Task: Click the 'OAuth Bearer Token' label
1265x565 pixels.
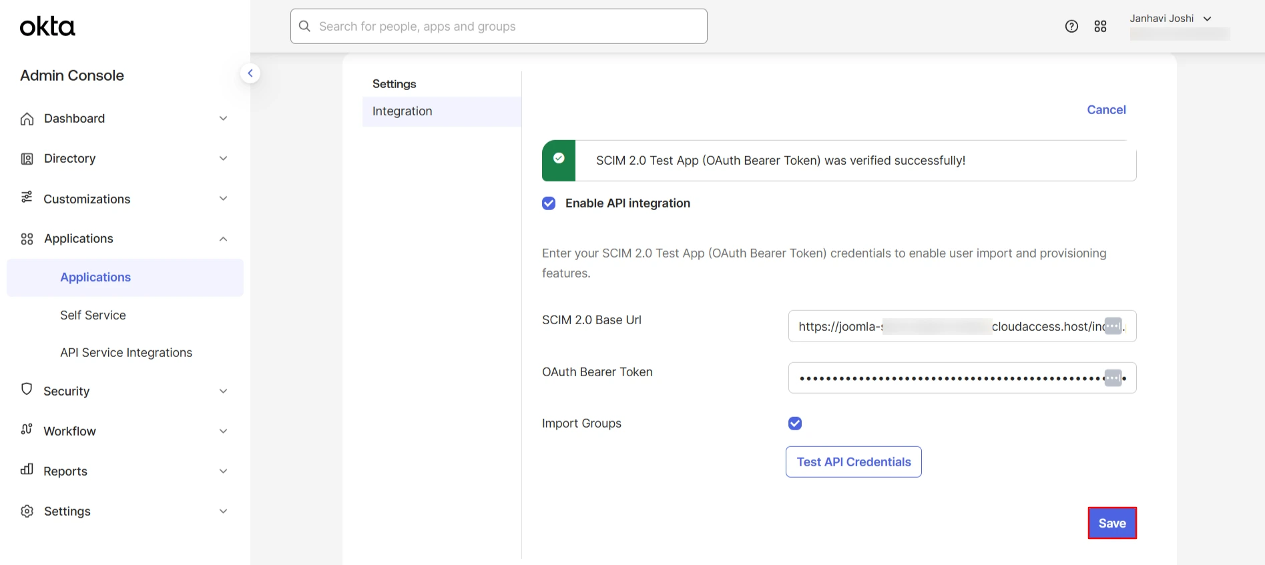Action: (x=597, y=372)
